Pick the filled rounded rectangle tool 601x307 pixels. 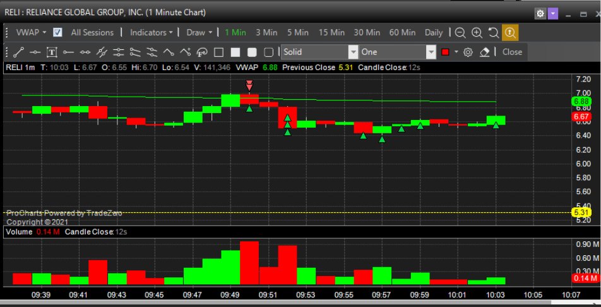(252, 52)
